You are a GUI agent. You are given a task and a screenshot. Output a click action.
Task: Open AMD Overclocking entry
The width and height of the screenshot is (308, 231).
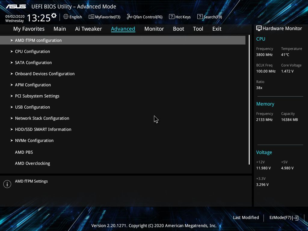32,163
